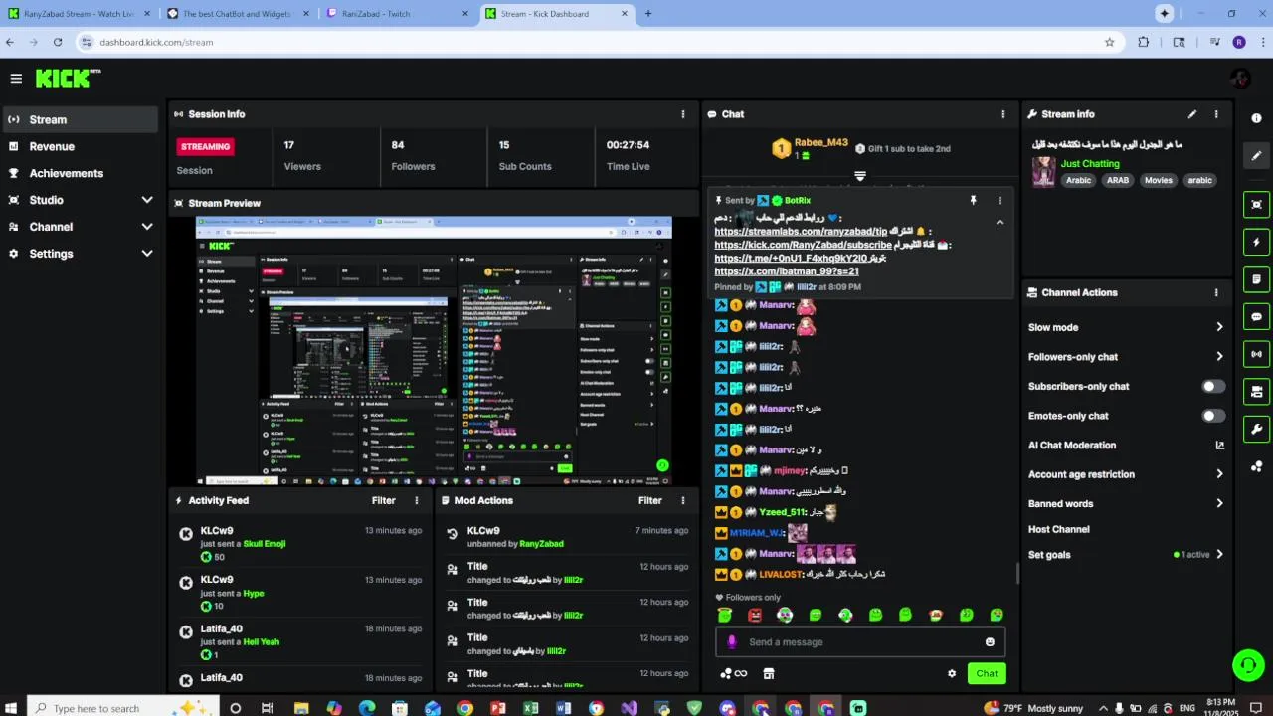Open the hamburger menu beside Kick logo
1273x716 pixels.
click(x=16, y=79)
